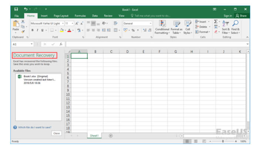
Task: Align text left in cell
Action: point(88,30)
